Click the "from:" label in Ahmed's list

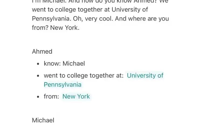51,96
